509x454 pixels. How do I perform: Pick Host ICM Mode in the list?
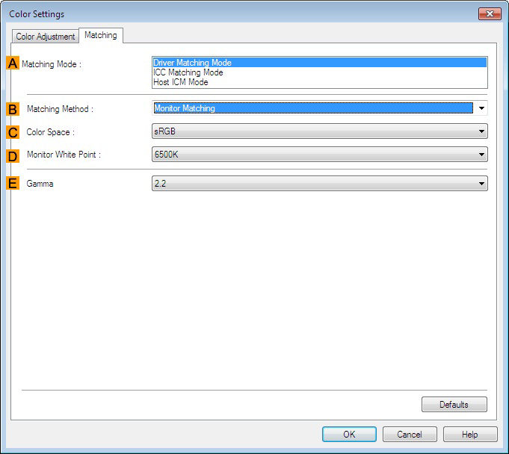[319, 82]
